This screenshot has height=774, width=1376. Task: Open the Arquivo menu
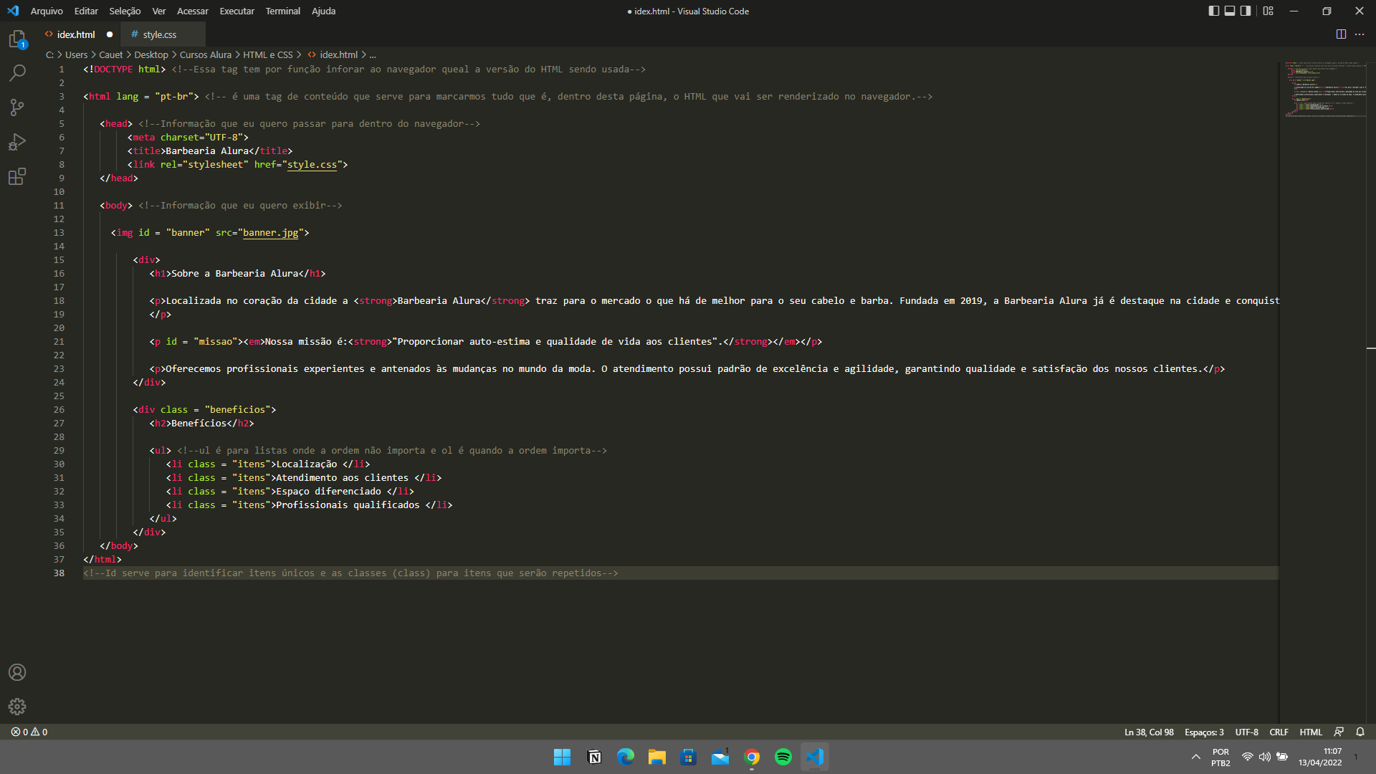47,11
